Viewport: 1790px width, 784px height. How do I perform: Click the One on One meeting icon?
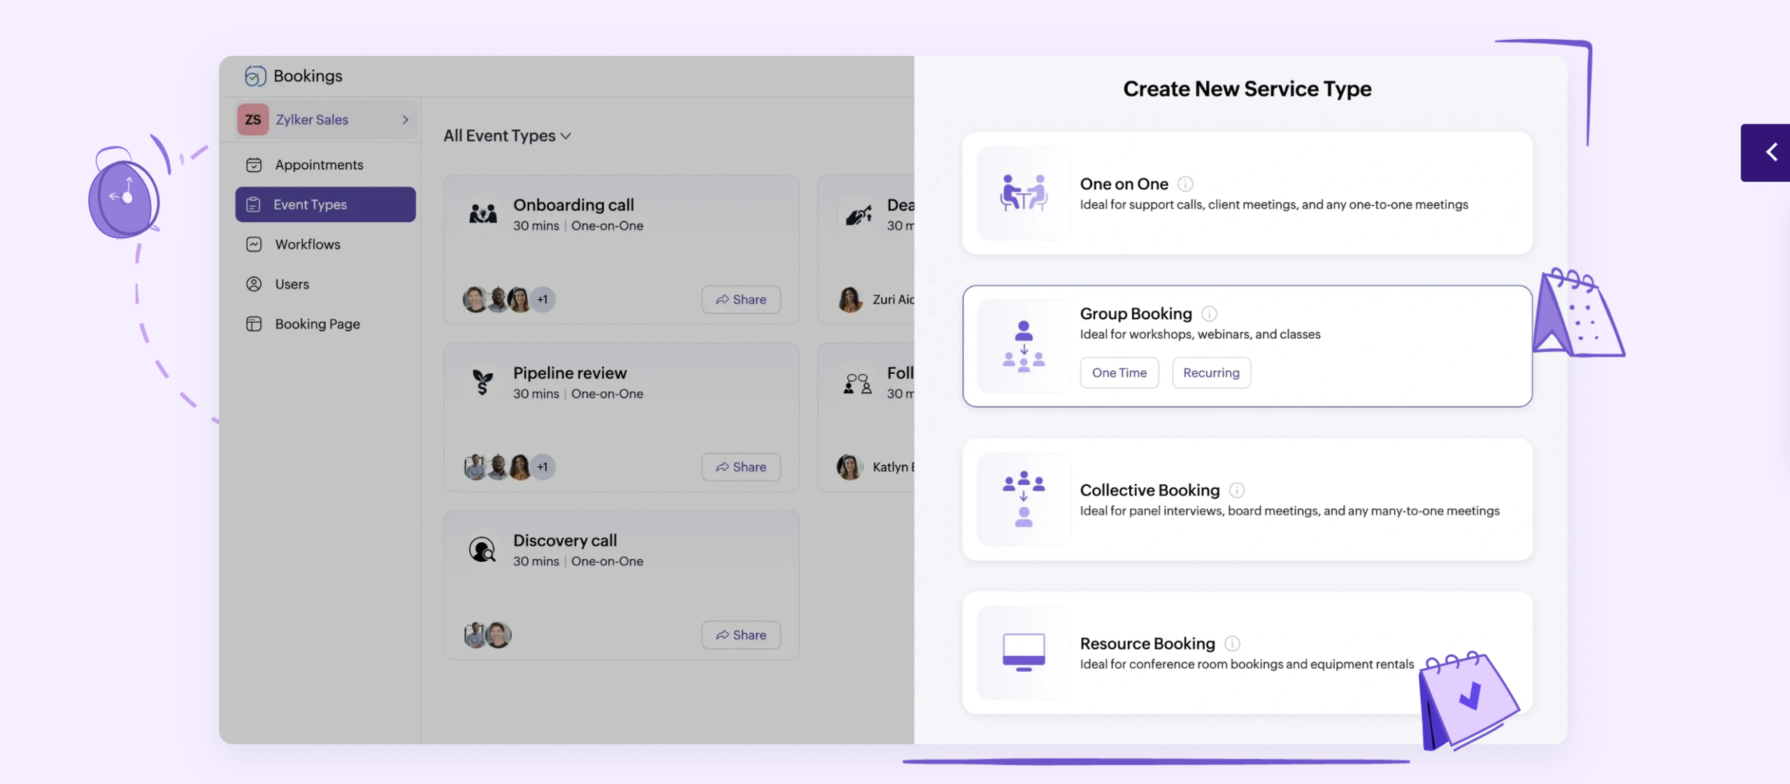pyautogui.click(x=1024, y=193)
